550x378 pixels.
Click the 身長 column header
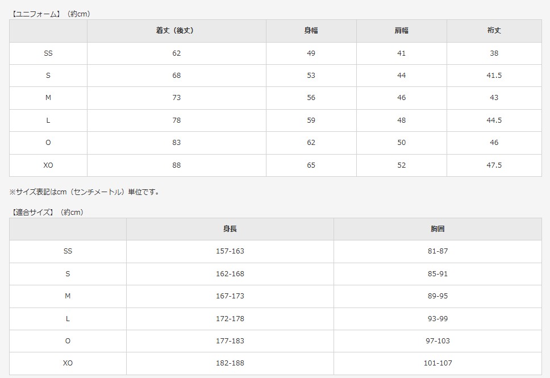(230, 229)
